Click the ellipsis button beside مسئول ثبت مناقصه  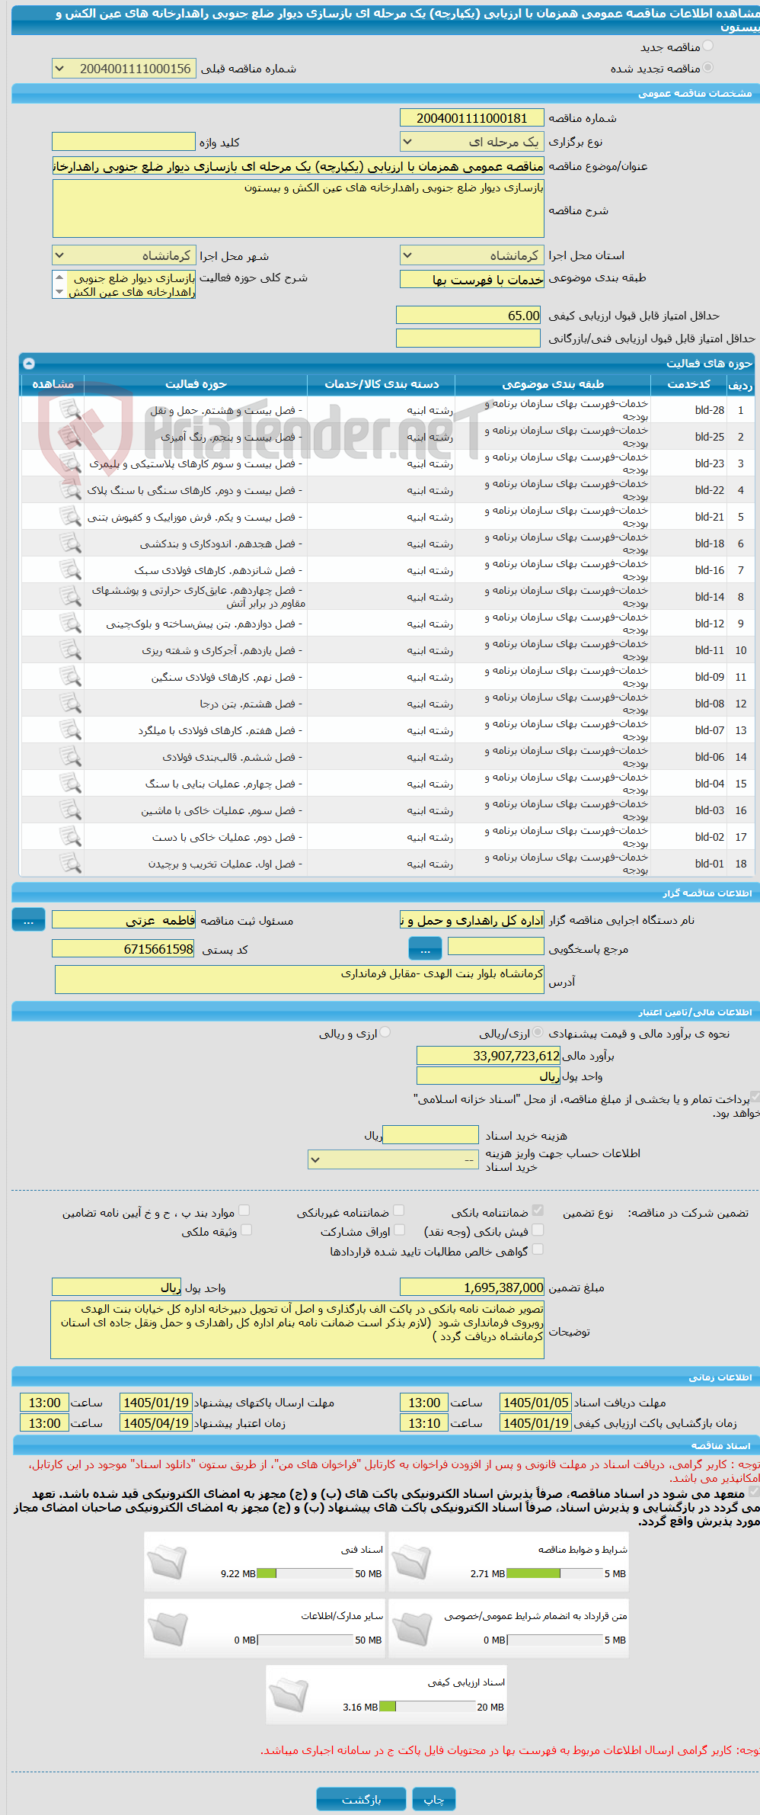tap(28, 920)
